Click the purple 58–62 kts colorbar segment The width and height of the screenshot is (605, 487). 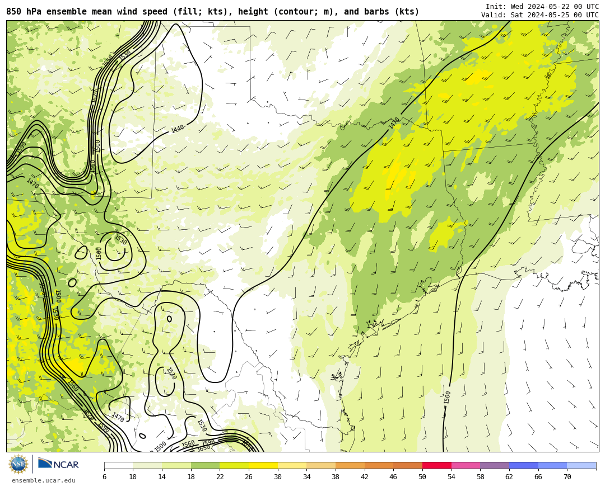pos(495,466)
